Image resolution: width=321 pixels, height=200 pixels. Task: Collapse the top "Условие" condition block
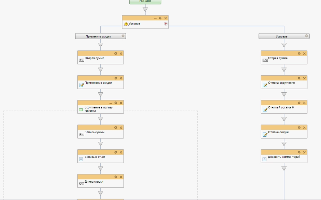click(155, 18)
